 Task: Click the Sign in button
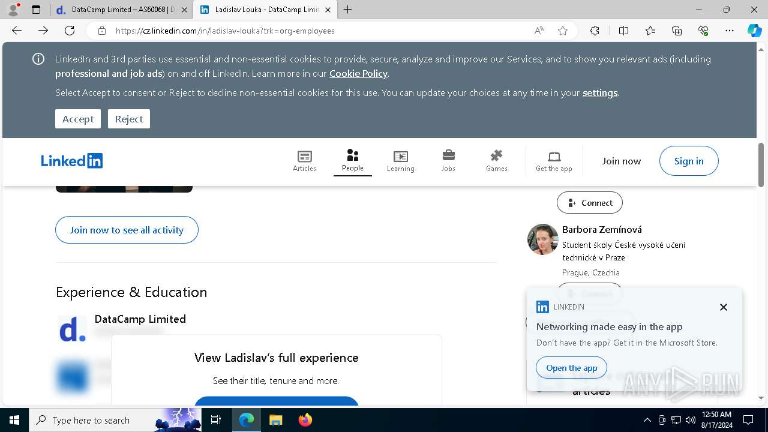pos(689,161)
